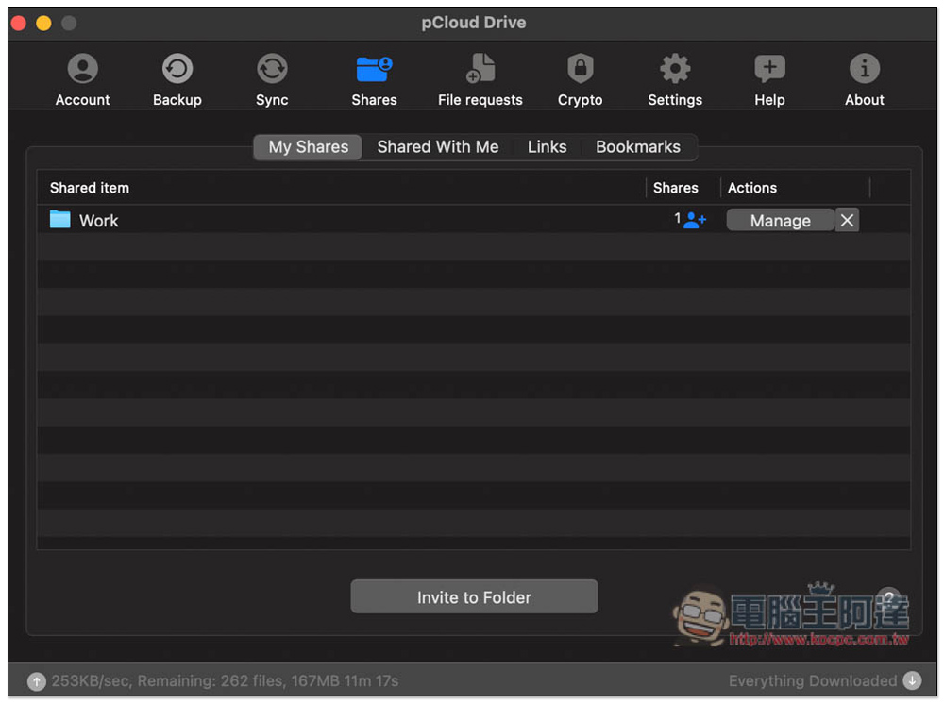The width and height of the screenshot is (944, 704).
Task: Switch to the My Shares tab
Action: (x=309, y=147)
